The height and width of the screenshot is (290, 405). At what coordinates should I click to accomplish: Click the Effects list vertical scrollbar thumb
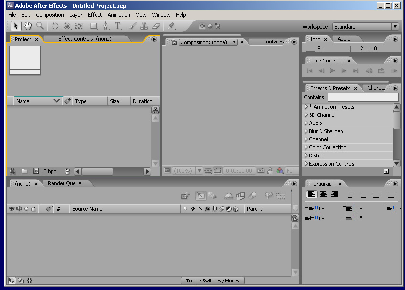pos(396,120)
